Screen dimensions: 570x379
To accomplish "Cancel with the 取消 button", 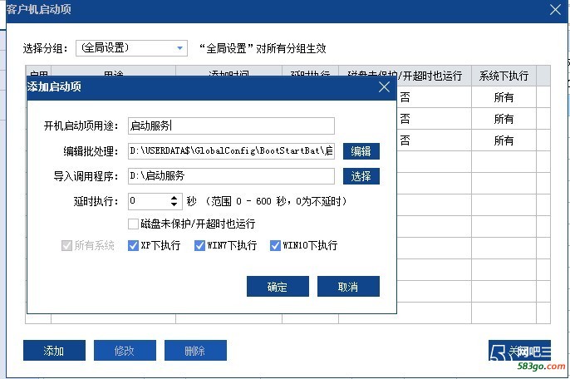I will click(x=348, y=287).
